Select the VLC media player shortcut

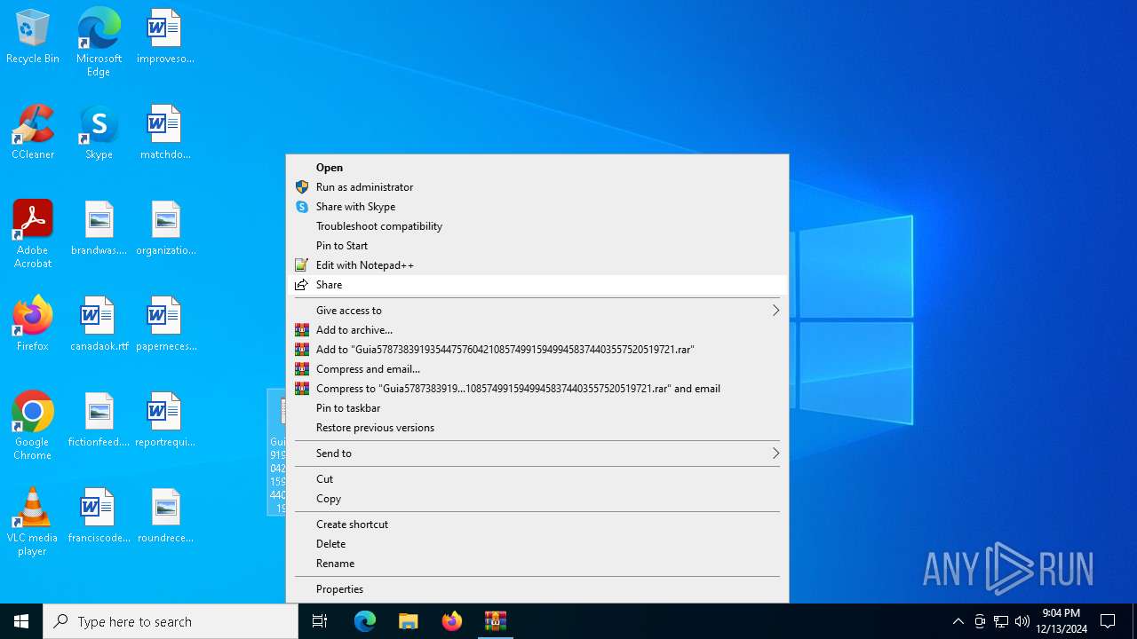coord(33,522)
